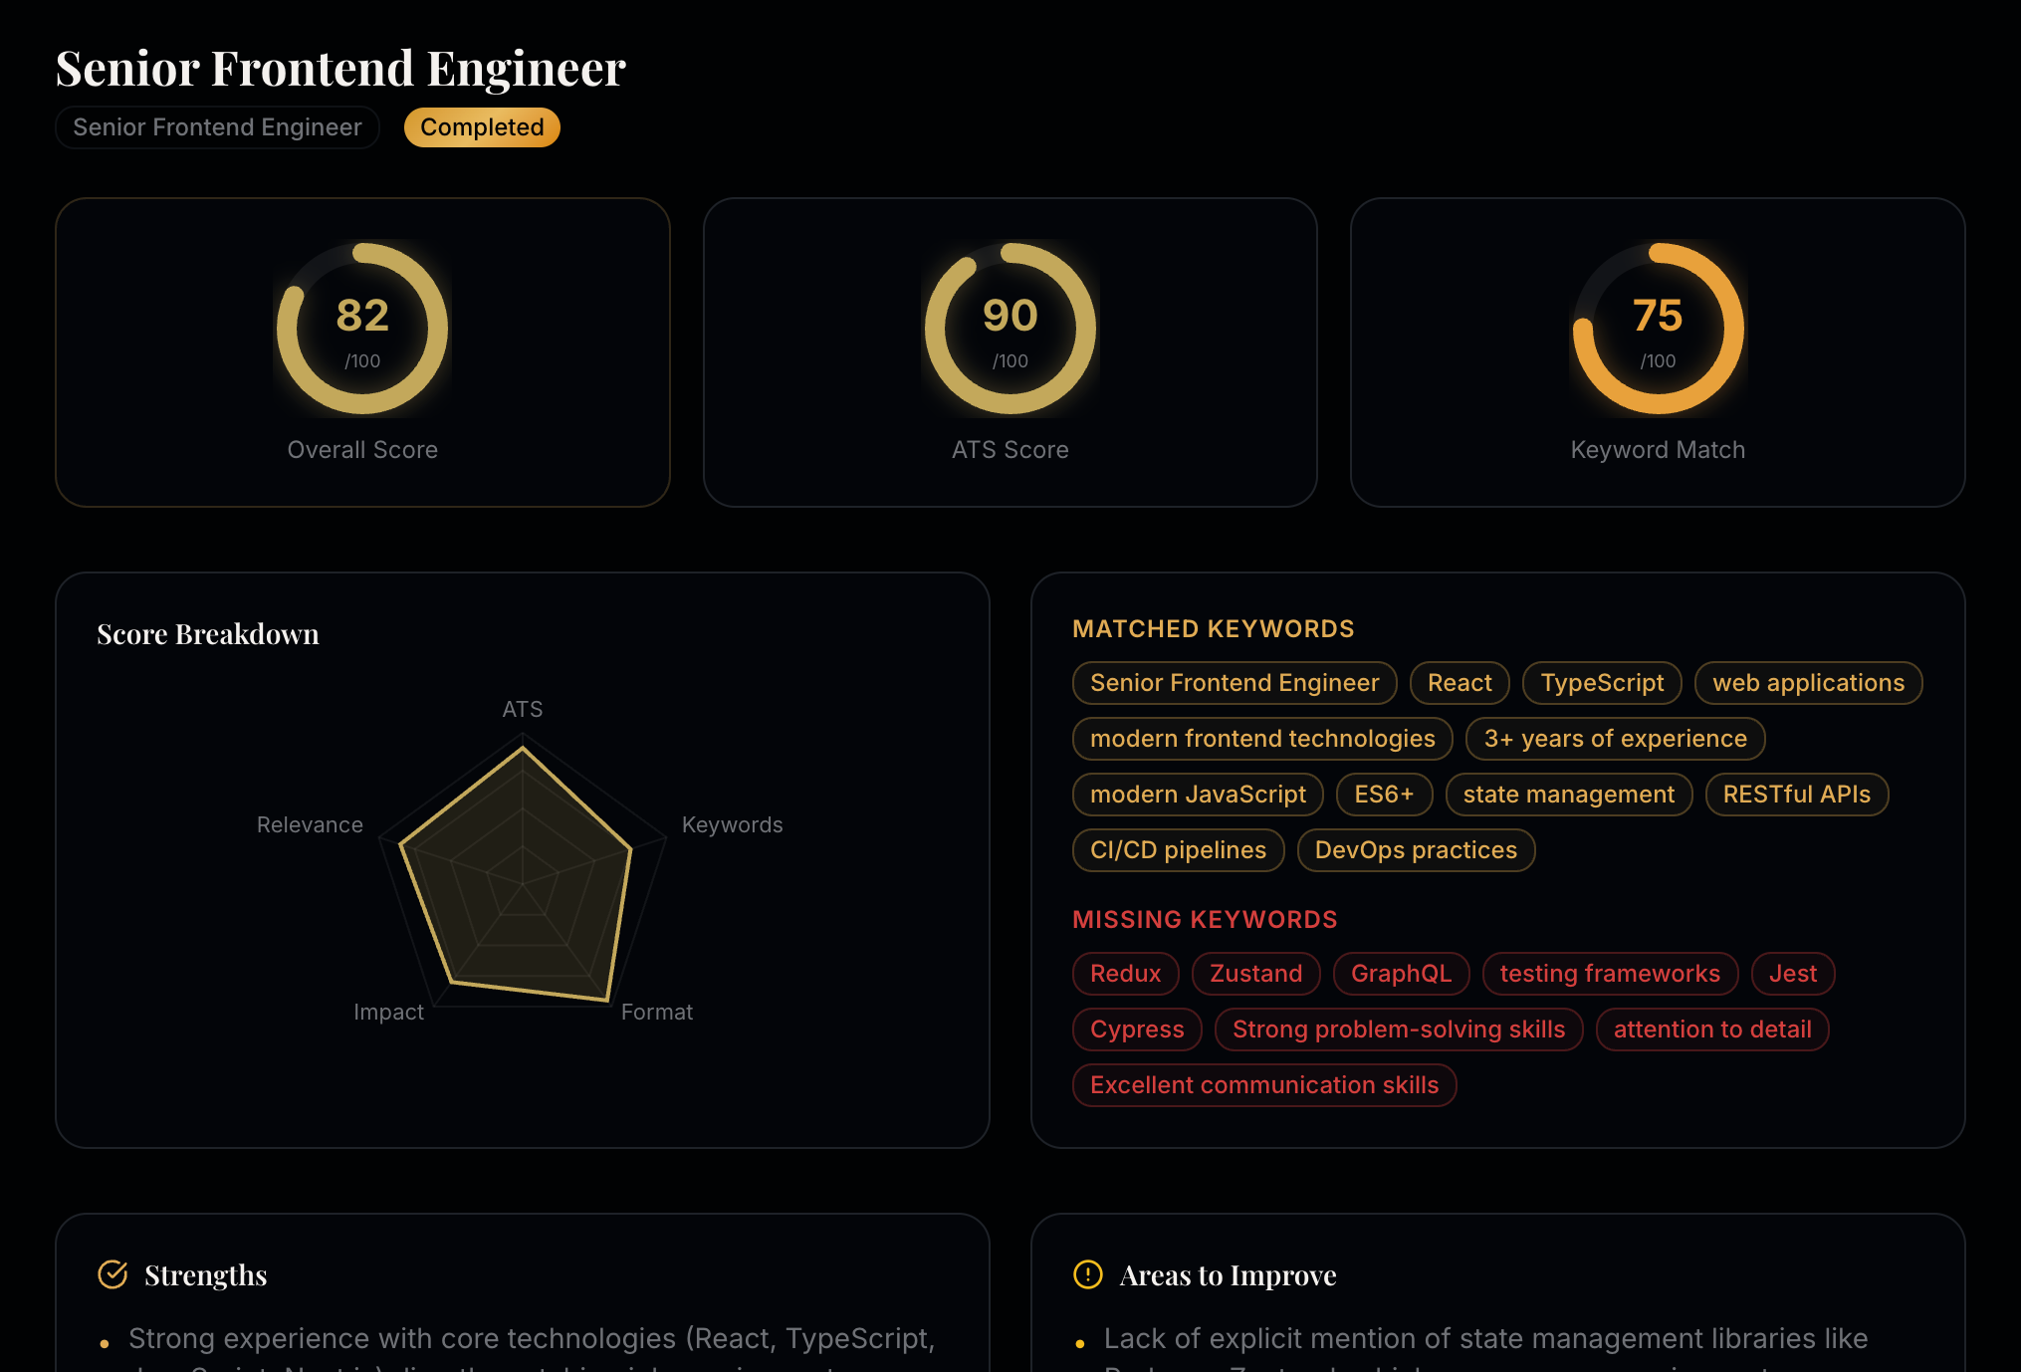The width and height of the screenshot is (2021, 1372).
Task: Click the Excellent communication skills keyword
Action: (x=1263, y=1085)
